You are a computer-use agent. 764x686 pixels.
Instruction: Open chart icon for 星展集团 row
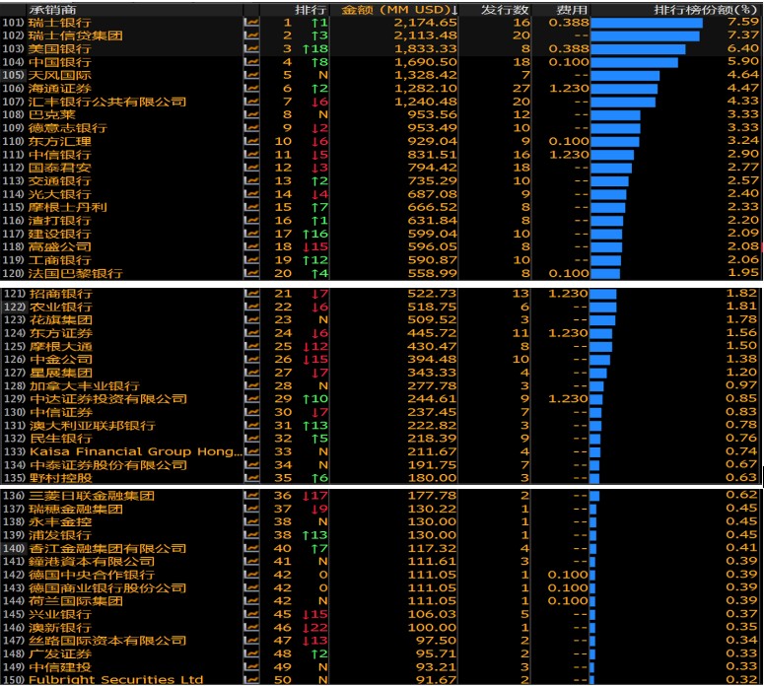point(251,373)
